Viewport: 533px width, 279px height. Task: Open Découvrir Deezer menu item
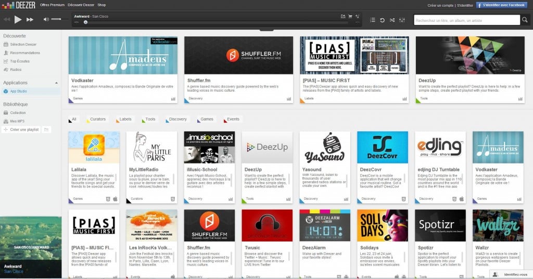[x=81, y=5]
